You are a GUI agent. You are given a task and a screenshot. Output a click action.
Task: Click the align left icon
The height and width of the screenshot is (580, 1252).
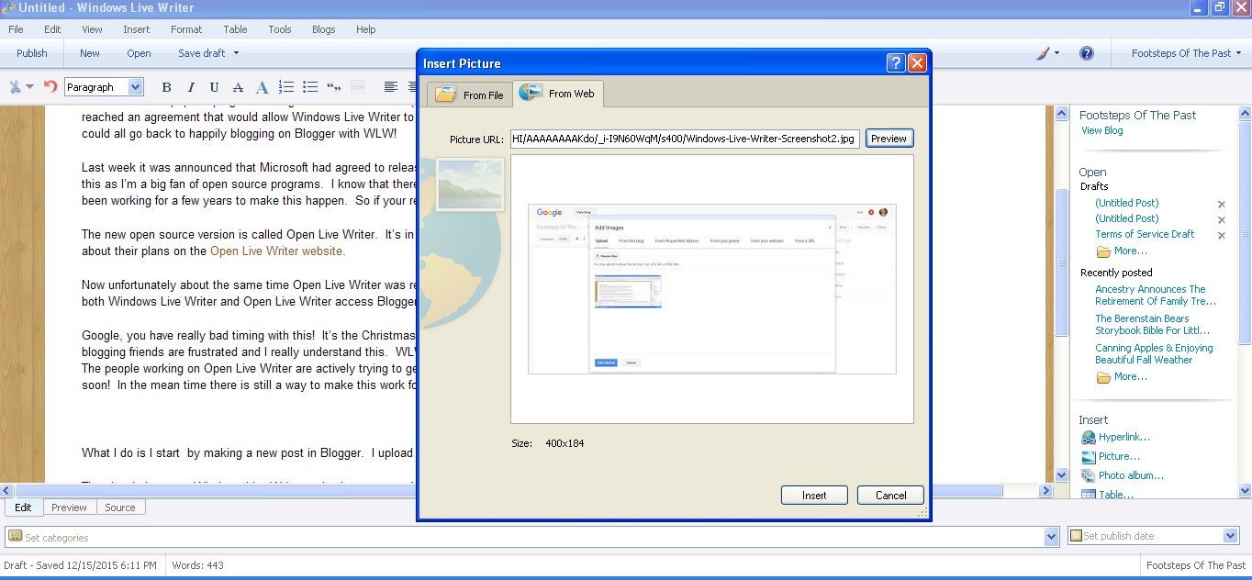(x=391, y=87)
